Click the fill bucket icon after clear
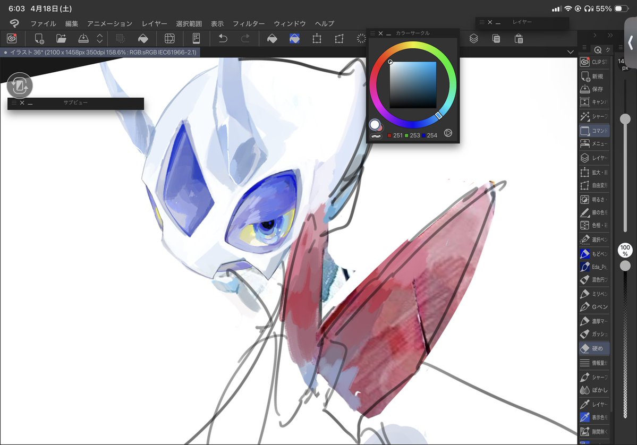Image resolution: width=637 pixels, height=445 pixels. point(143,39)
